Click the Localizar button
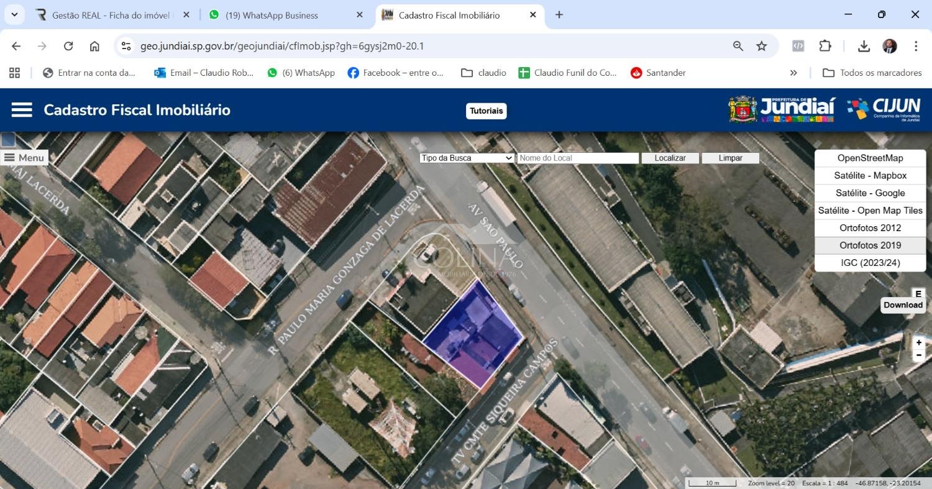932x489 pixels. coord(670,158)
